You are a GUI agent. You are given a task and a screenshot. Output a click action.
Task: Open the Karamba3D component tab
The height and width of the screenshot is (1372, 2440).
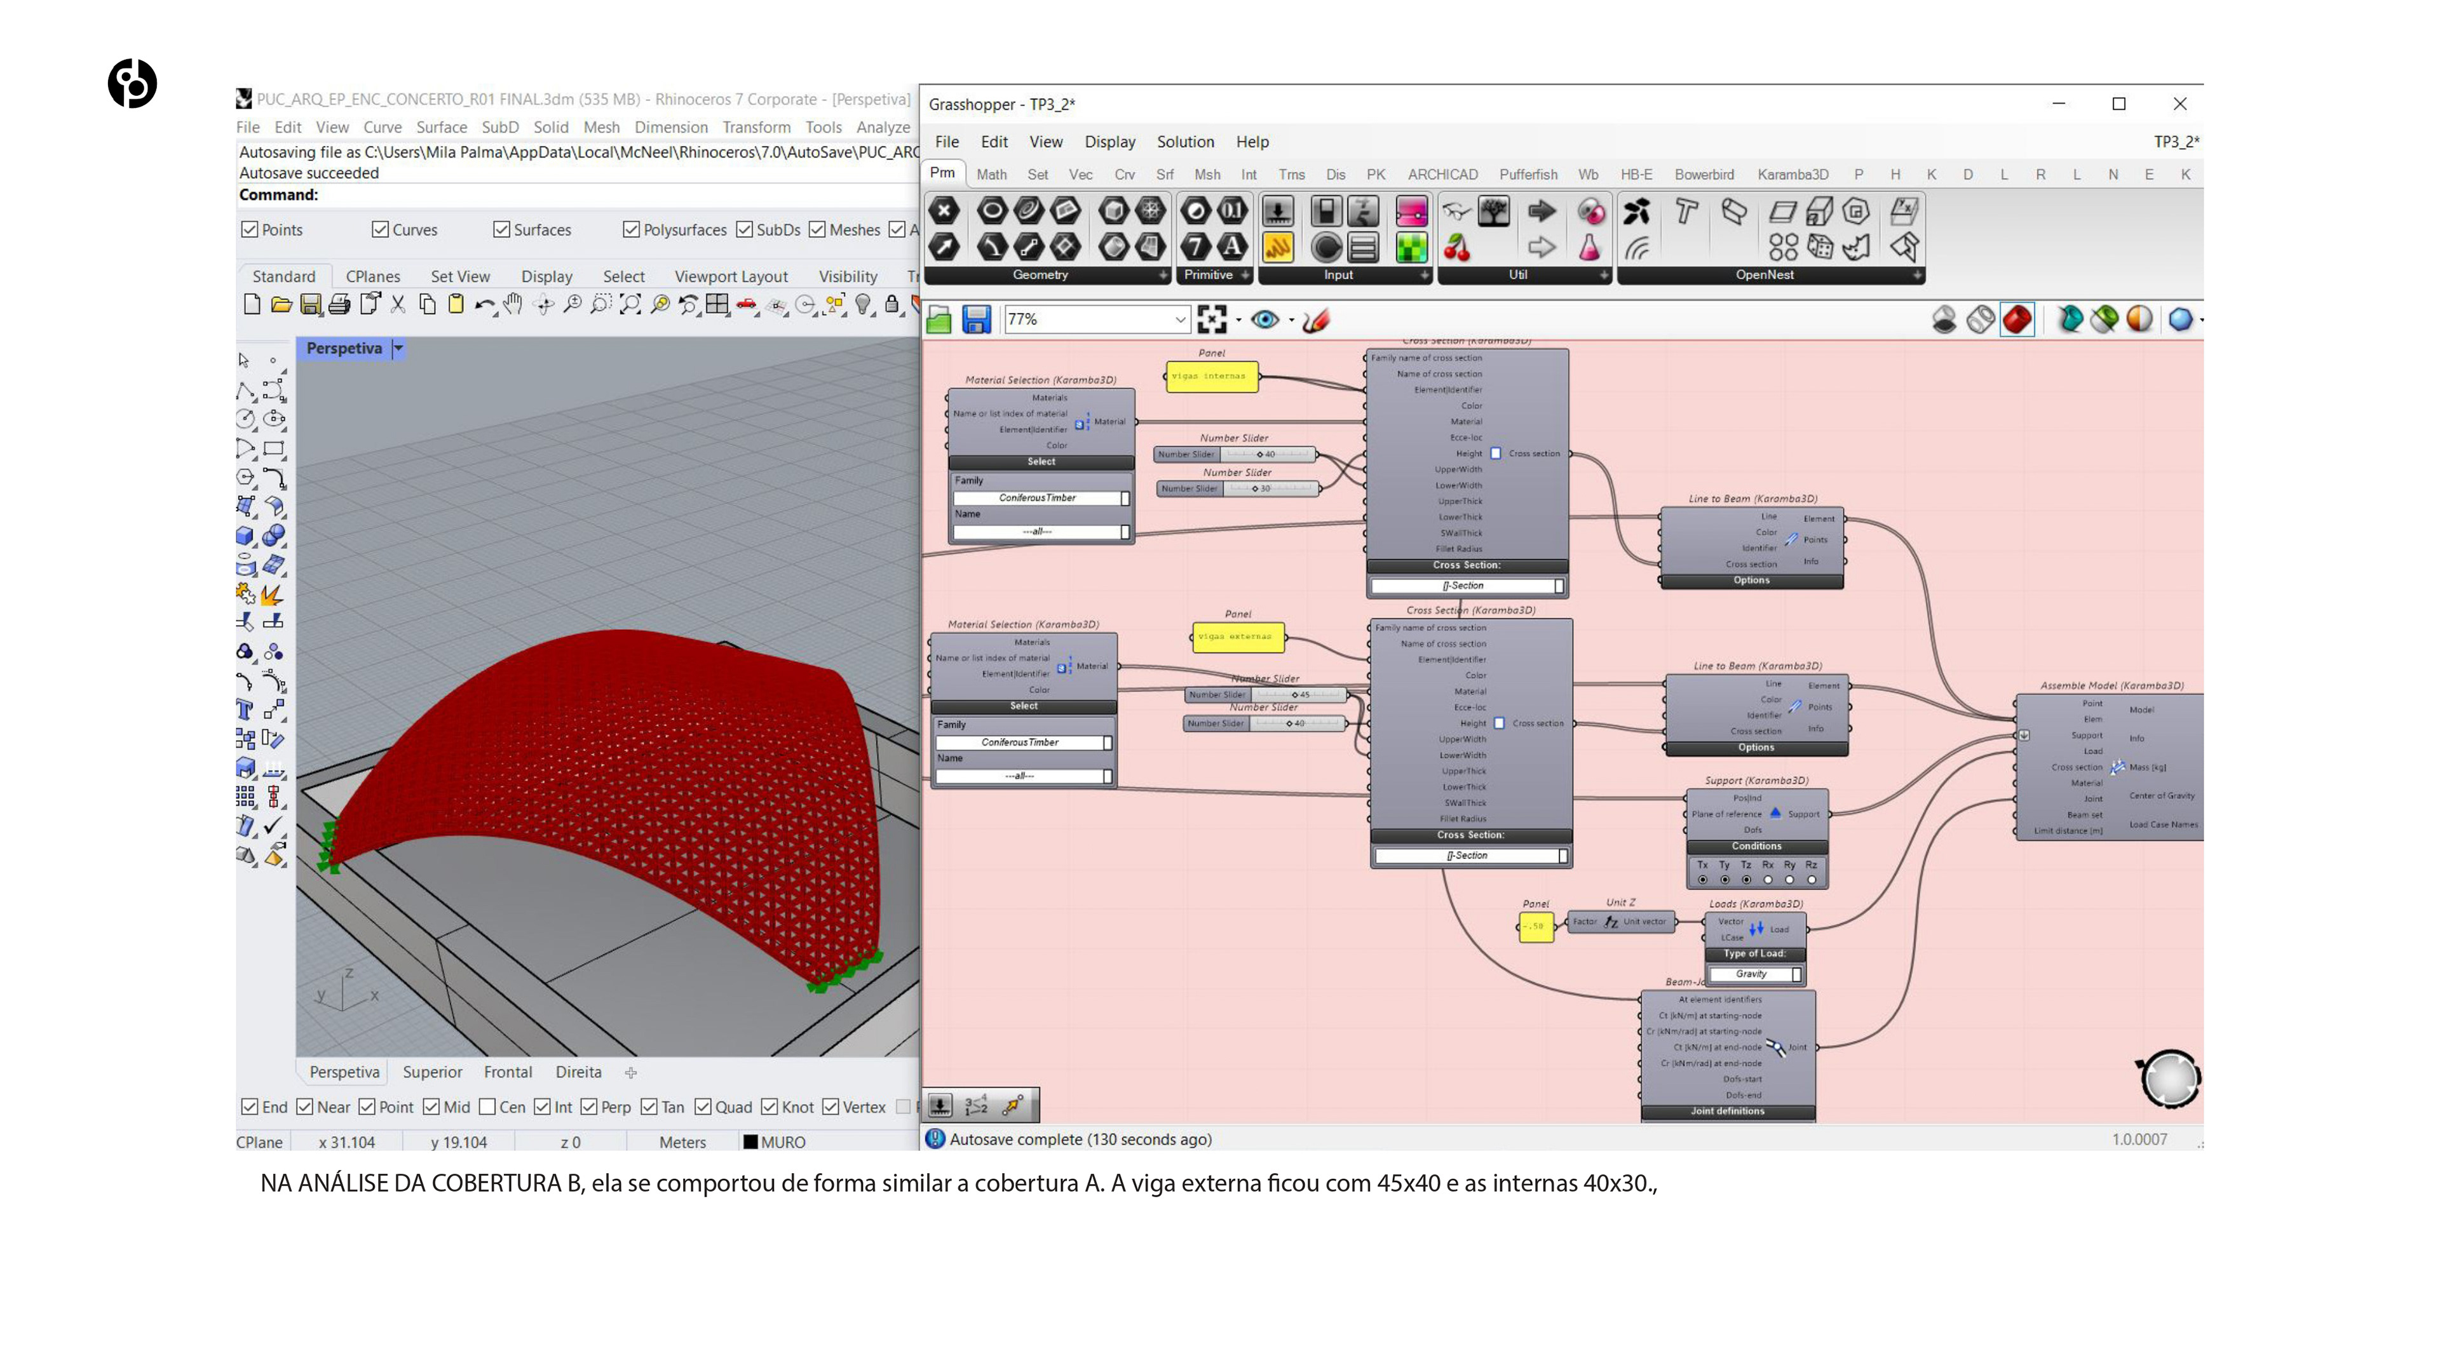click(1792, 174)
